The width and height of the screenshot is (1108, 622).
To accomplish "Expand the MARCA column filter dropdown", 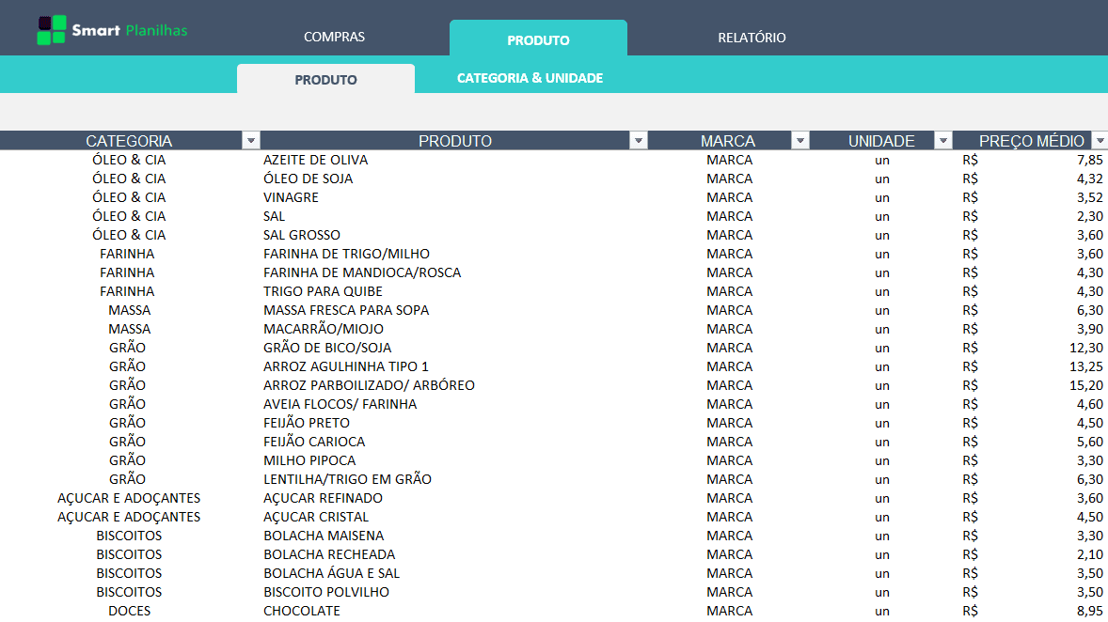I will pyautogui.click(x=800, y=141).
